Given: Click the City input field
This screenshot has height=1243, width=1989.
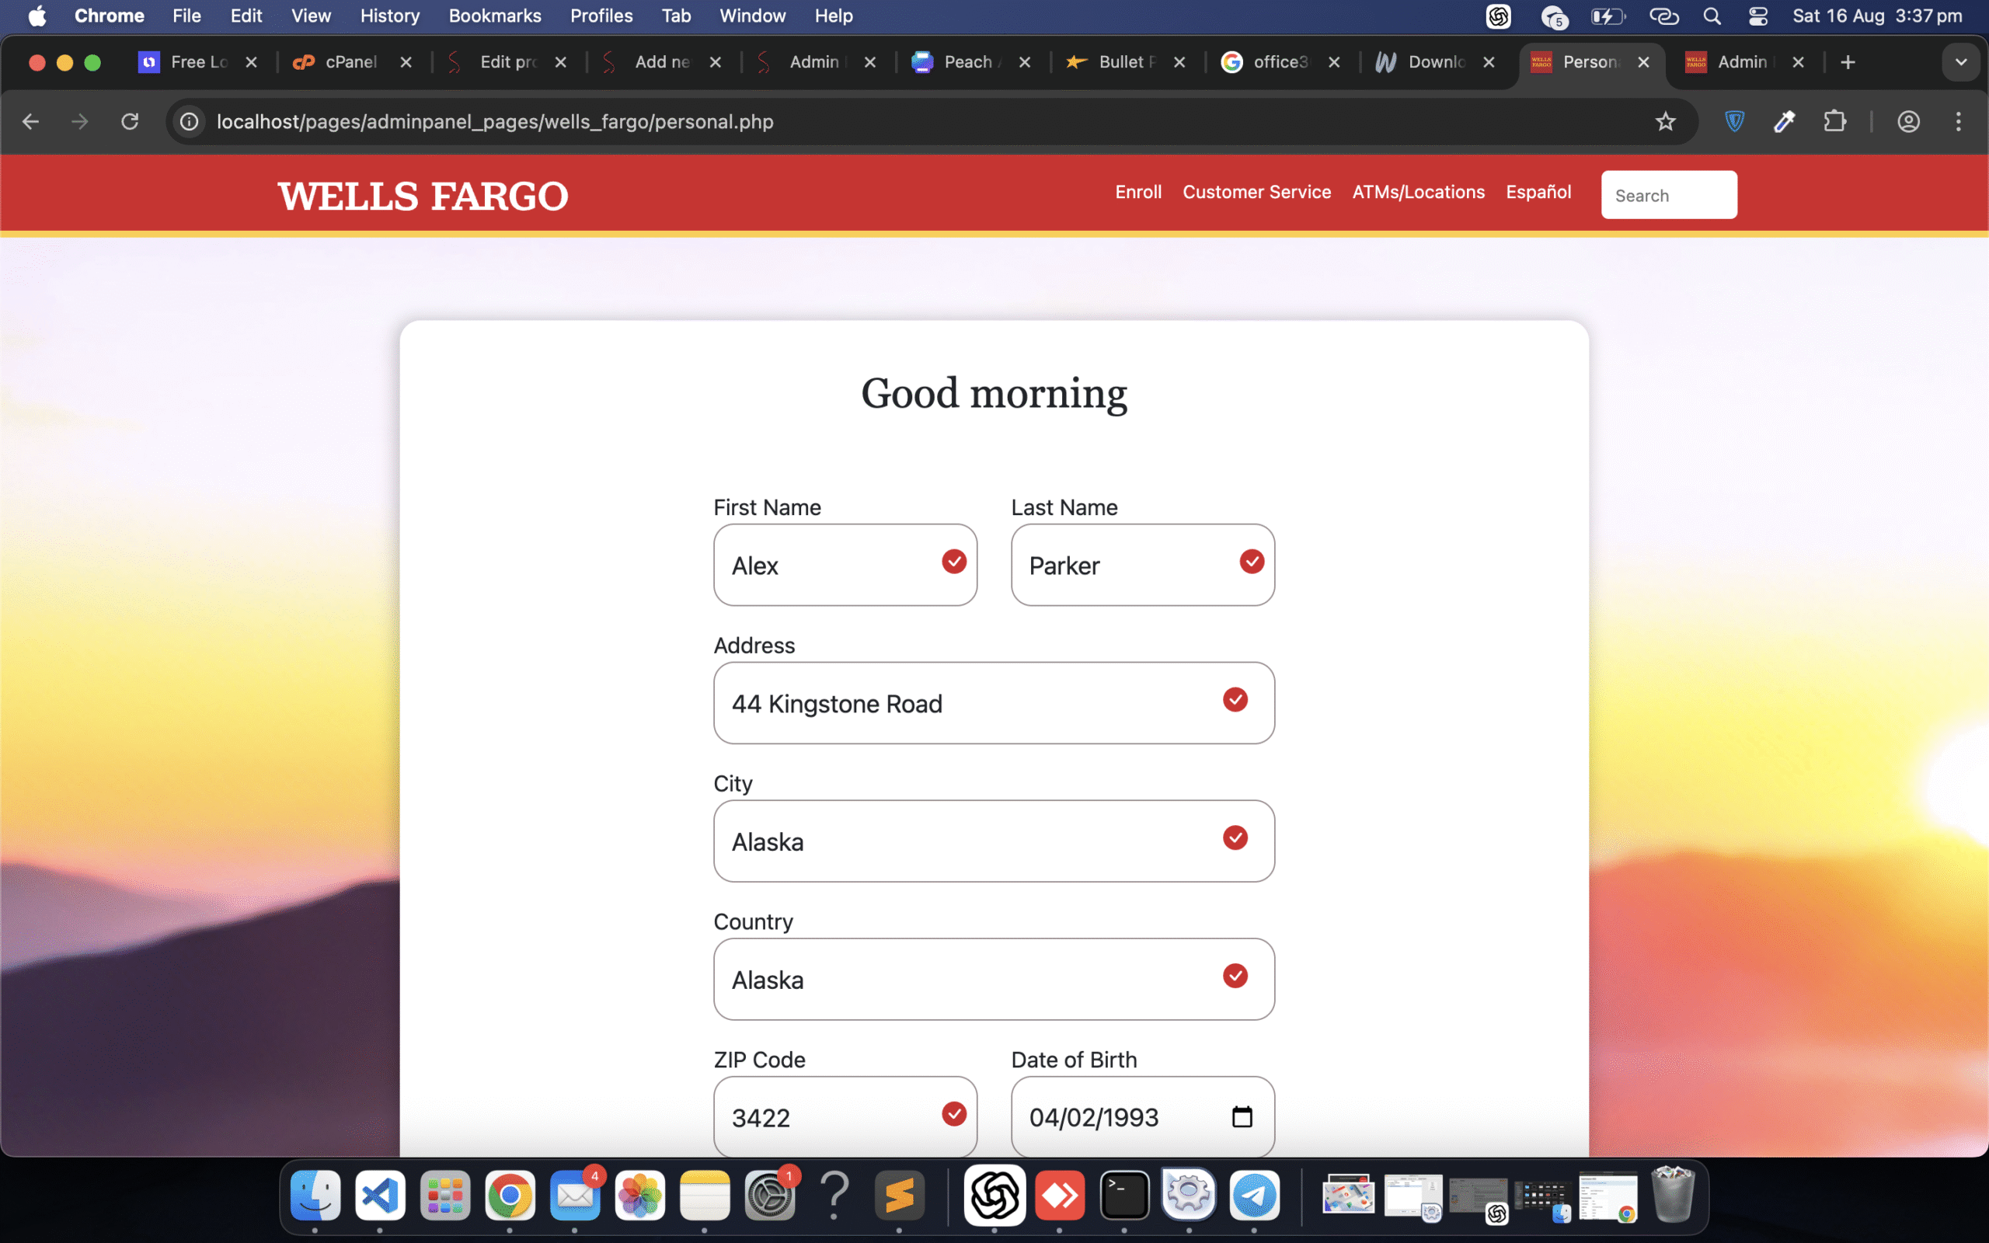Looking at the screenshot, I should (994, 841).
